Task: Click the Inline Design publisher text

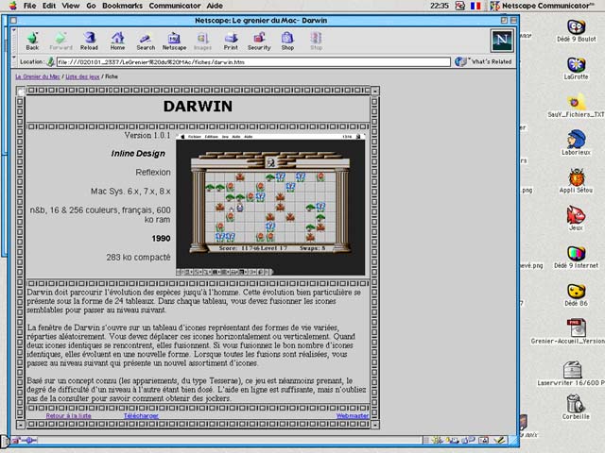Action: coord(138,153)
